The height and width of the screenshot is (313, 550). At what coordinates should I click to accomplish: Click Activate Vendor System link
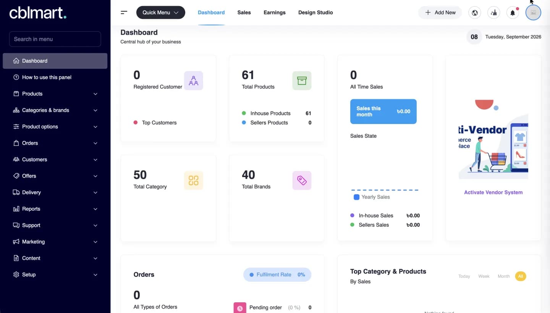[493, 192]
